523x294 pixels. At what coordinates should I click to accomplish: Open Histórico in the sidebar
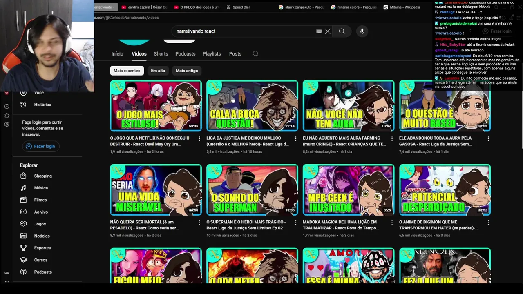click(42, 105)
